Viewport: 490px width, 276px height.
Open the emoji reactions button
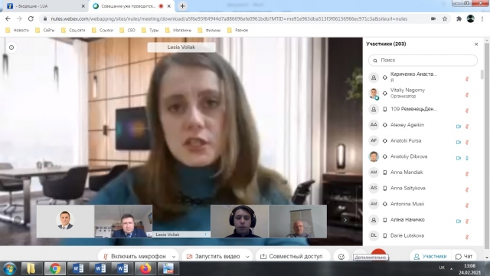tap(341, 257)
